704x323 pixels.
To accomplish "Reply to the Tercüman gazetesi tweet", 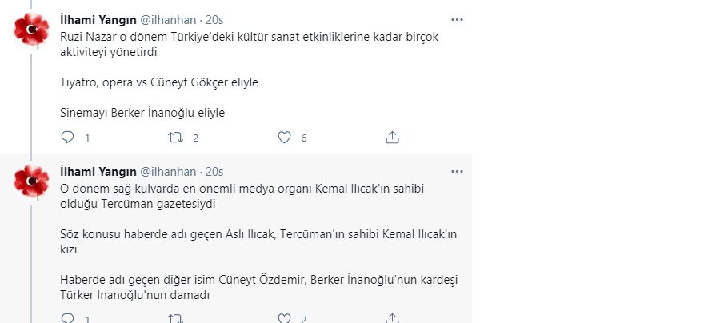I will pyautogui.click(x=68, y=318).
